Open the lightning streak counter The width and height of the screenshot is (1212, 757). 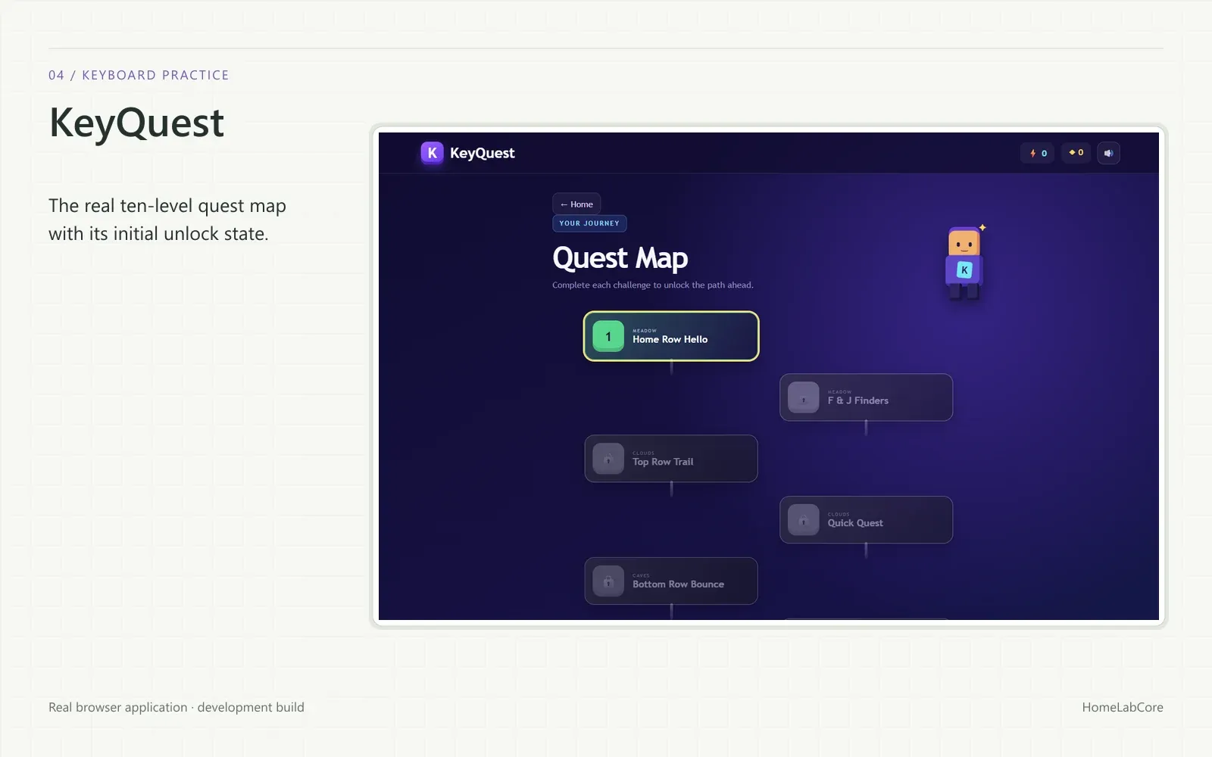[x=1037, y=153]
